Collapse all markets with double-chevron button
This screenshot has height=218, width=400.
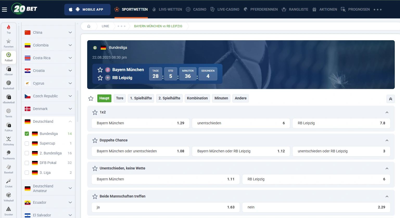(x=391, y=99)
